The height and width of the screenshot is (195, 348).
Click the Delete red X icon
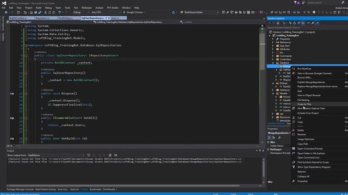(294, 130)
